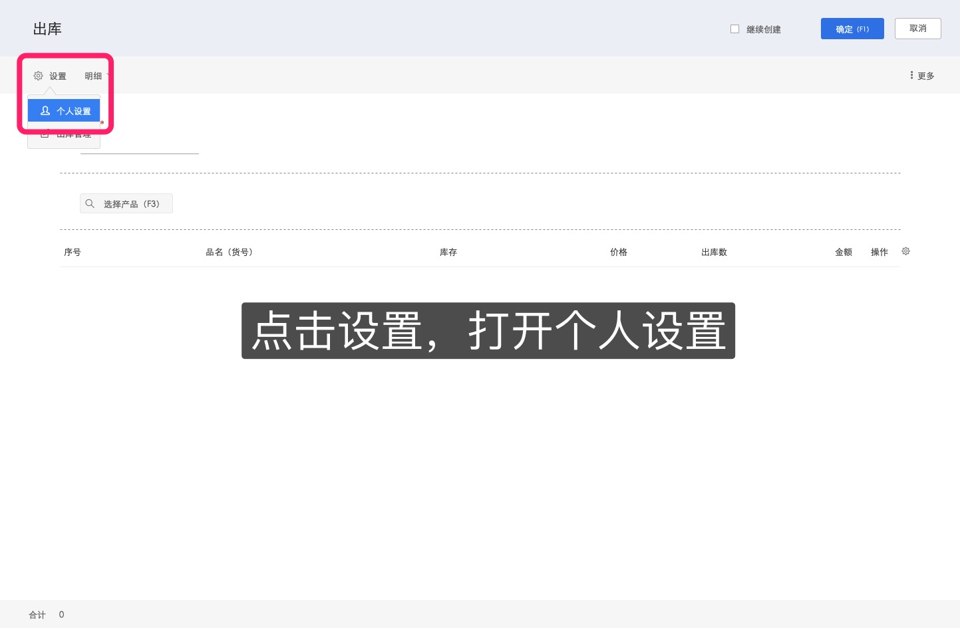Click the 取消 button
The width and height of the screenshot is (960, 628).
click(x=917, y=29)
